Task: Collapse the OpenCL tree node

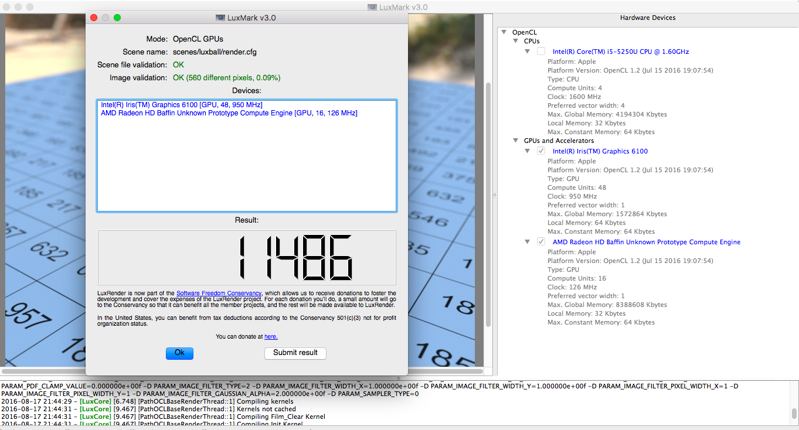Action: tap(504, 33)
